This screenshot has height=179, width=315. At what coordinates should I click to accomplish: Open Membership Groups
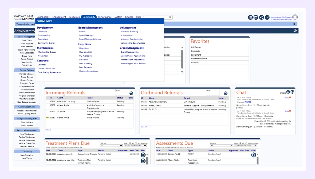click(47, 52)
